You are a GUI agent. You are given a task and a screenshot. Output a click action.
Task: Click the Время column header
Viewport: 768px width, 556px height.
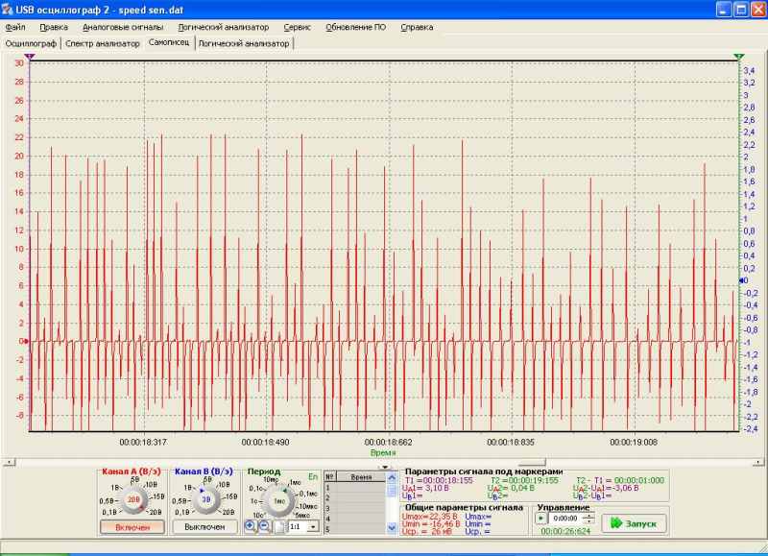362,477
